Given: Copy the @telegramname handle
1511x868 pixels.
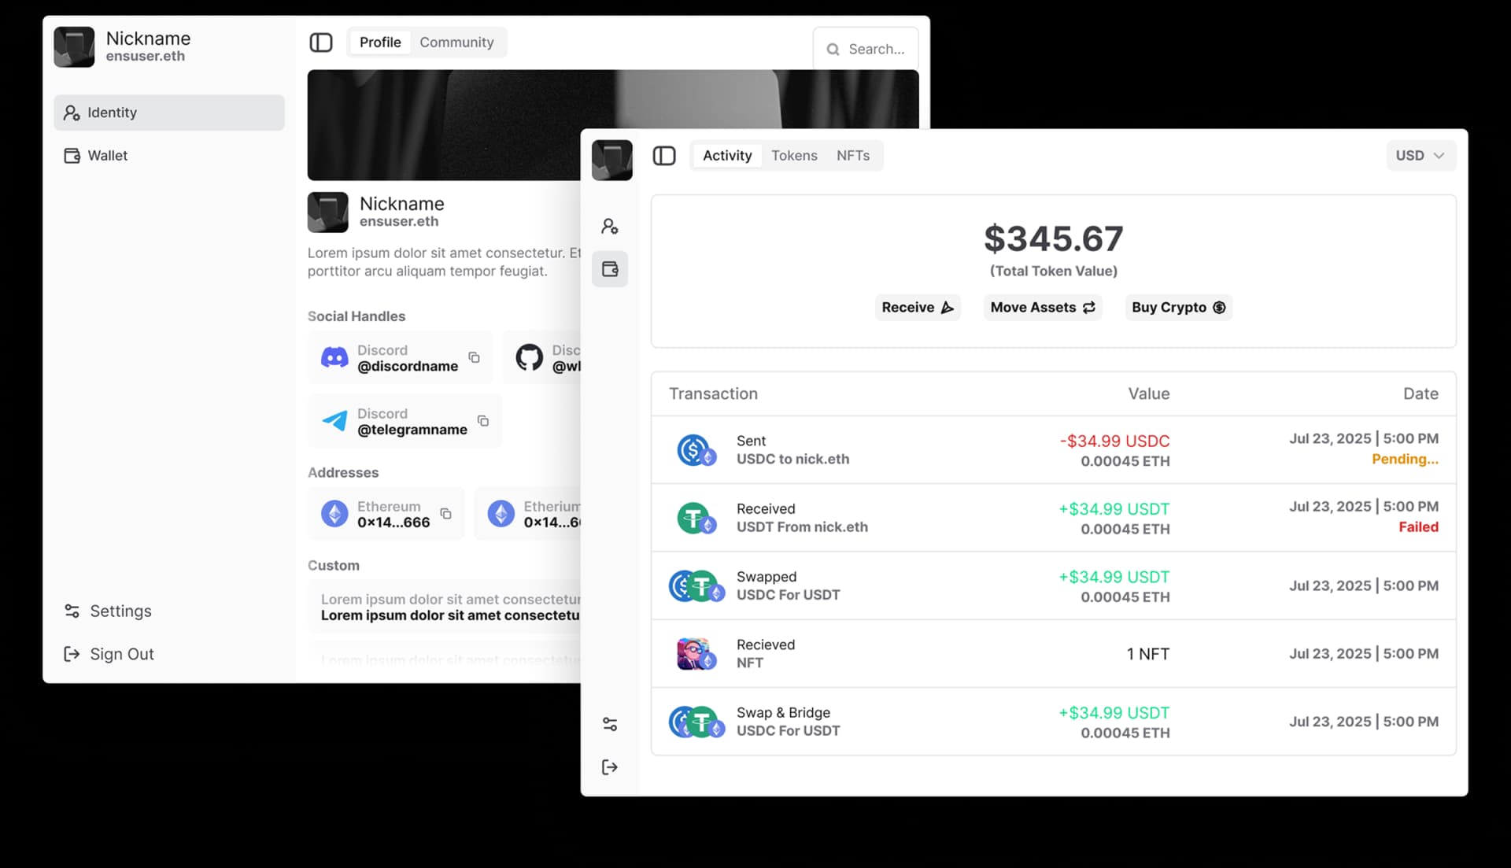Looking at the screenshot, I should coord(483,421).
